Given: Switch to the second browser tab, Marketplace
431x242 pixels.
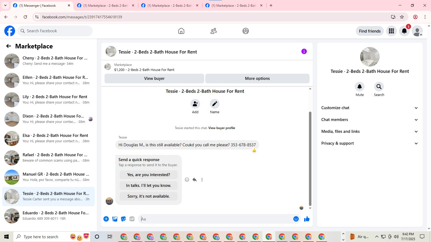Looking at the screenshot, I should pyautogui.click(x=106, y=5).
